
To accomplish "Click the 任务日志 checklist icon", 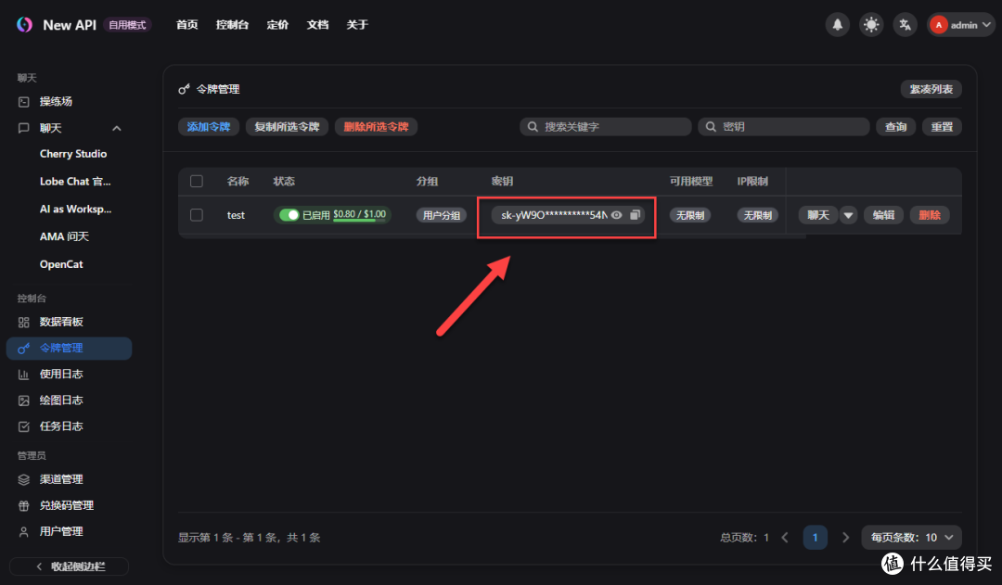I will (x=23, y=426).
